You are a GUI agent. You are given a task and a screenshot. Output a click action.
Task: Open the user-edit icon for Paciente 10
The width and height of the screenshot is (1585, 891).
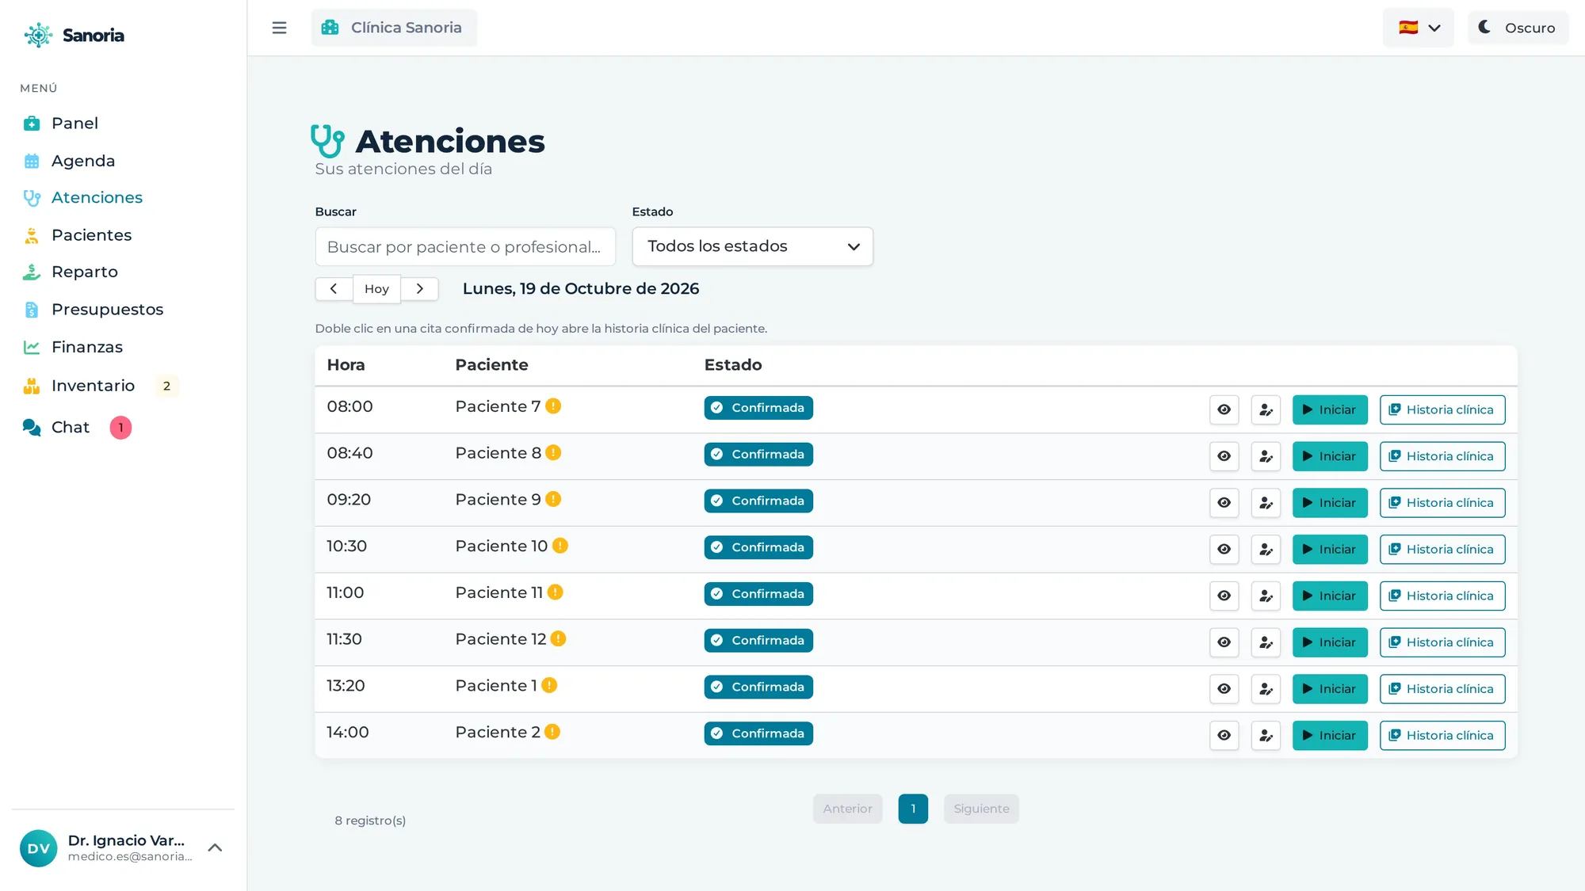coord(1266,549)
